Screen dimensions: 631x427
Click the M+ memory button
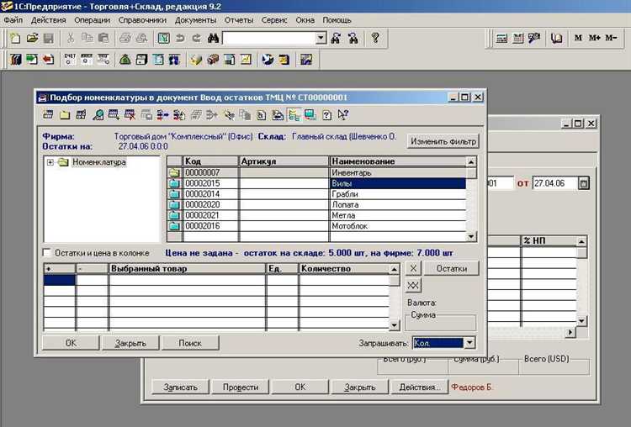[x=595, y=38]
